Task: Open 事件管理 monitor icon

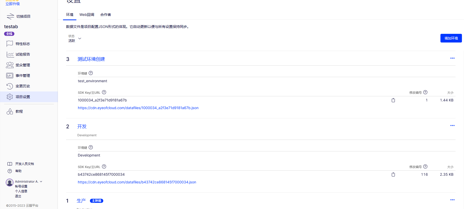Action: click(10, 76)
